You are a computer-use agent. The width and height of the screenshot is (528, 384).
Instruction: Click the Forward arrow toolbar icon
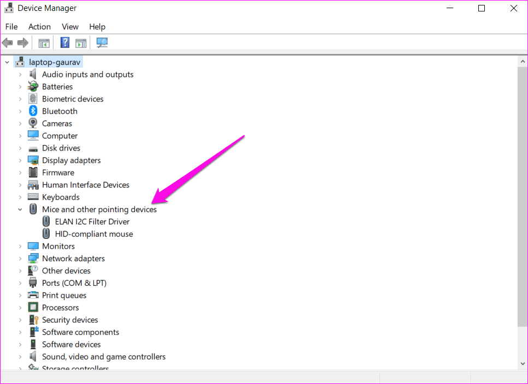[x=23, y=43]
